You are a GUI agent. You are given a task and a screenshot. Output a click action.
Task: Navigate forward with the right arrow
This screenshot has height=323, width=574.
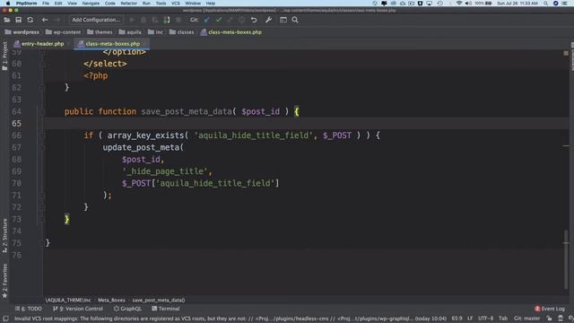(57, 20)
